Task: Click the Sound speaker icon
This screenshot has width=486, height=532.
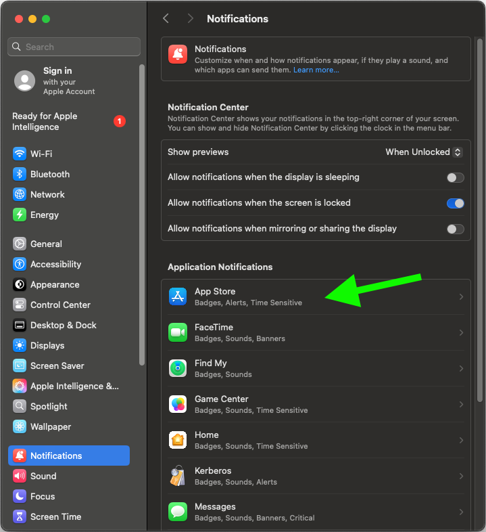Action: click(20, 476)
